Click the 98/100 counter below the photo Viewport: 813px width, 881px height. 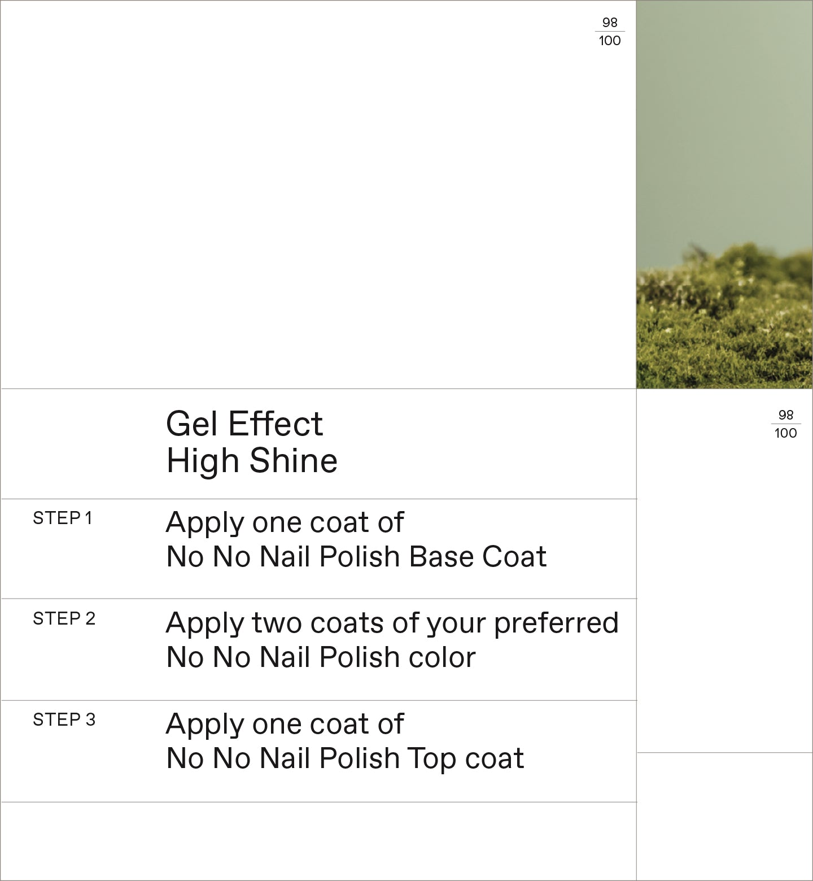[x=785, y=424]
